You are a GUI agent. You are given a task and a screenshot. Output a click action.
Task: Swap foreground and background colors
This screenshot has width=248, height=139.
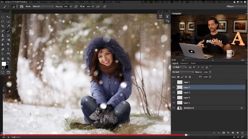(x=8, y=62)
